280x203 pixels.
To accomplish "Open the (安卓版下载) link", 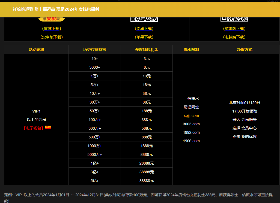I will [52, 37].
